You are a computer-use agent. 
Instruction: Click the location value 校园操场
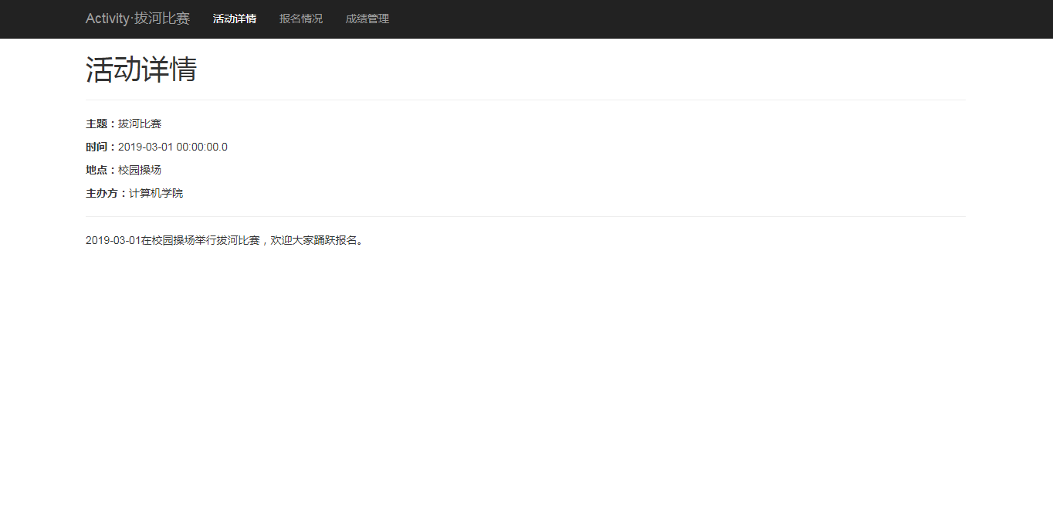pyautogui.click(x=140, y=170)
